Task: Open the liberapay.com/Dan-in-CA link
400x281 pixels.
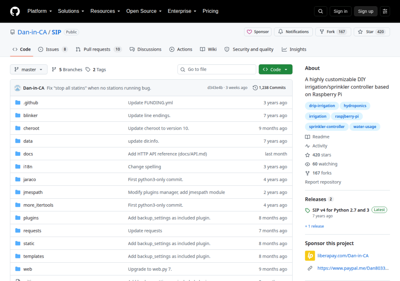Action: coord(343,256)
